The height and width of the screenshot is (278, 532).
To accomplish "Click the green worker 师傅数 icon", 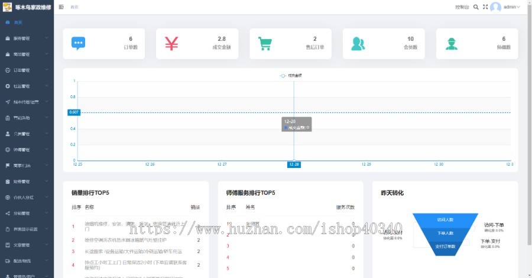I will click(x=451, y=43).
